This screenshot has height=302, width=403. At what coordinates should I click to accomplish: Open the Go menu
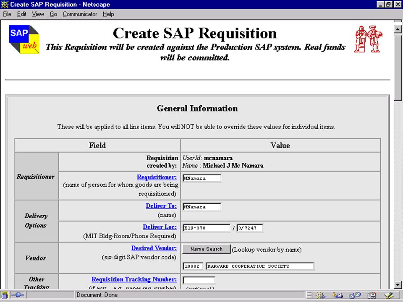53,14
